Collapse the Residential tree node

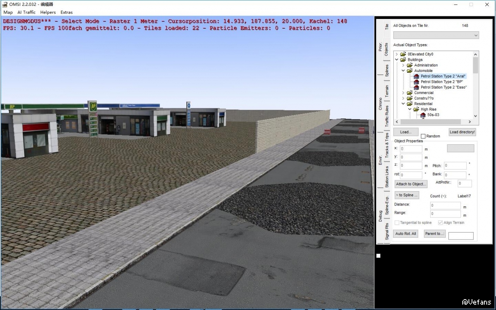pos(403,104)
